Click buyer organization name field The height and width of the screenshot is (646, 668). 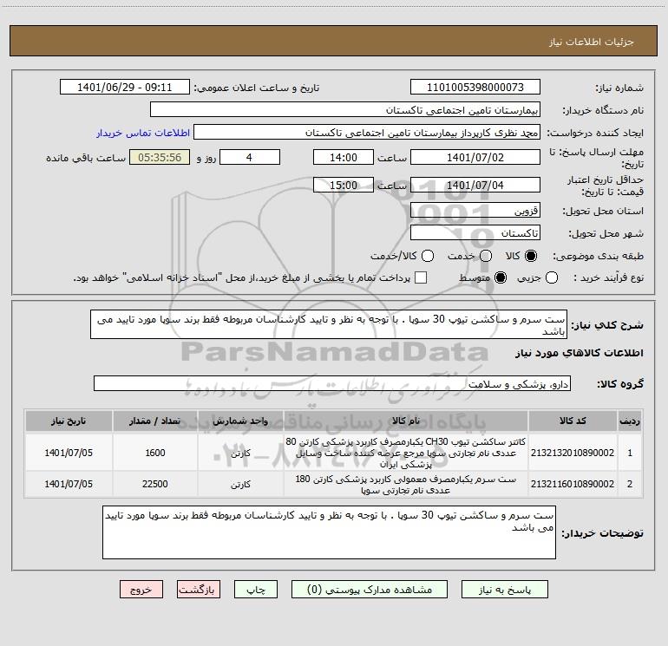[x=345, y=109]
